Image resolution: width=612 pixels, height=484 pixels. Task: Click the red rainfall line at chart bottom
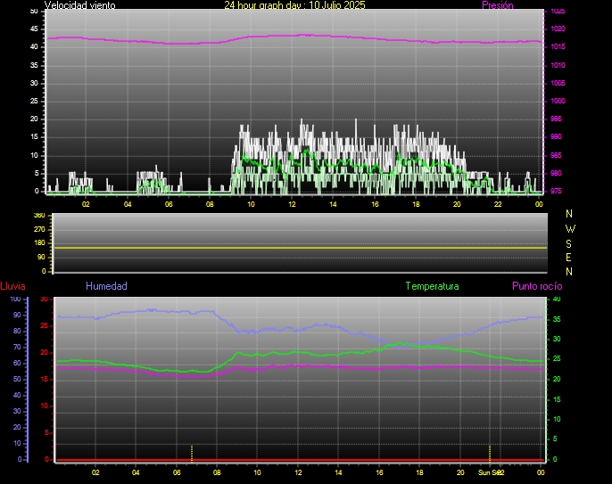300,460
